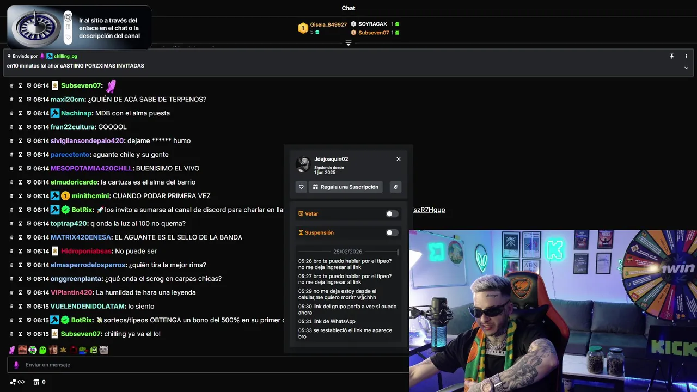Open pinned message three-dot options
Image resolution: width=697 pixels, height=392 pixels.
[x=686, y=56]
